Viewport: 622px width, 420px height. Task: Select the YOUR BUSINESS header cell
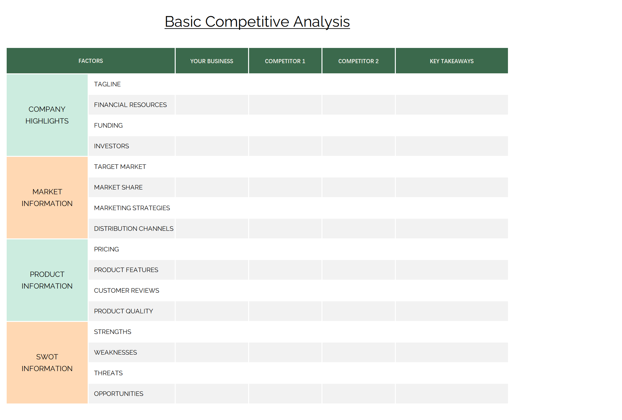212,61
